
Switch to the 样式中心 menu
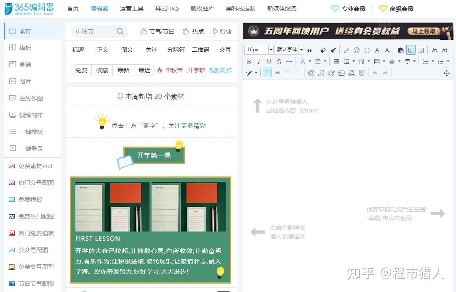[x=167, y=8]
